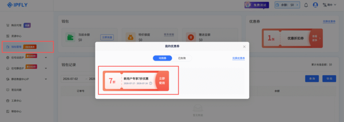Click the globe icon beside 住宅动态IP
344x122 pixels.
click(7, 58)
